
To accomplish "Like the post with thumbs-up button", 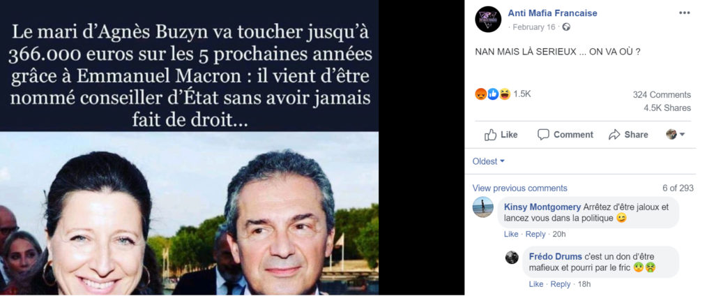I will tap(501, 135).
